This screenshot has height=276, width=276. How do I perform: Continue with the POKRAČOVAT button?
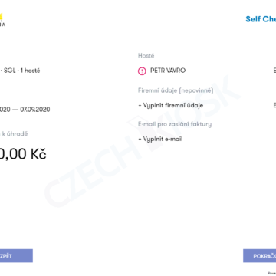[x=260, y=256]
